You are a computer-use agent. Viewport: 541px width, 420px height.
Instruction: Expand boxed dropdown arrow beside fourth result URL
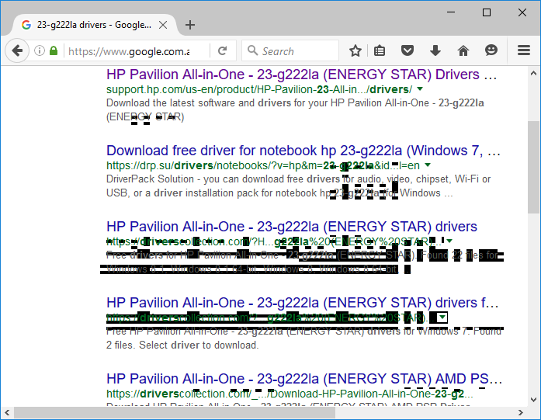pyautogui.click(x=442, y=318)
